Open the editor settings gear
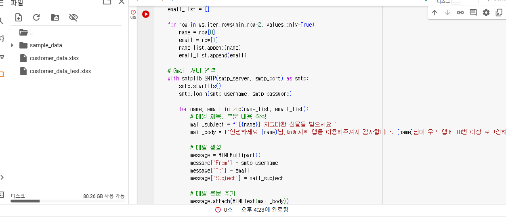The height and width of the screenshot is (217, 506). [486, 13]
